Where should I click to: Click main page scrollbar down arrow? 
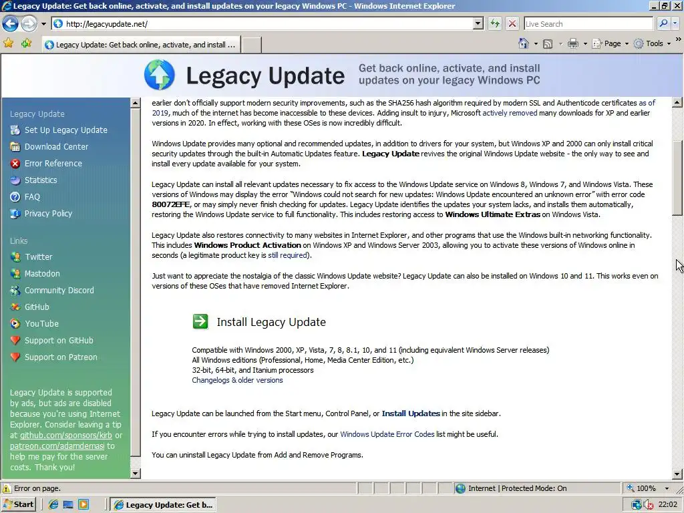677,474
